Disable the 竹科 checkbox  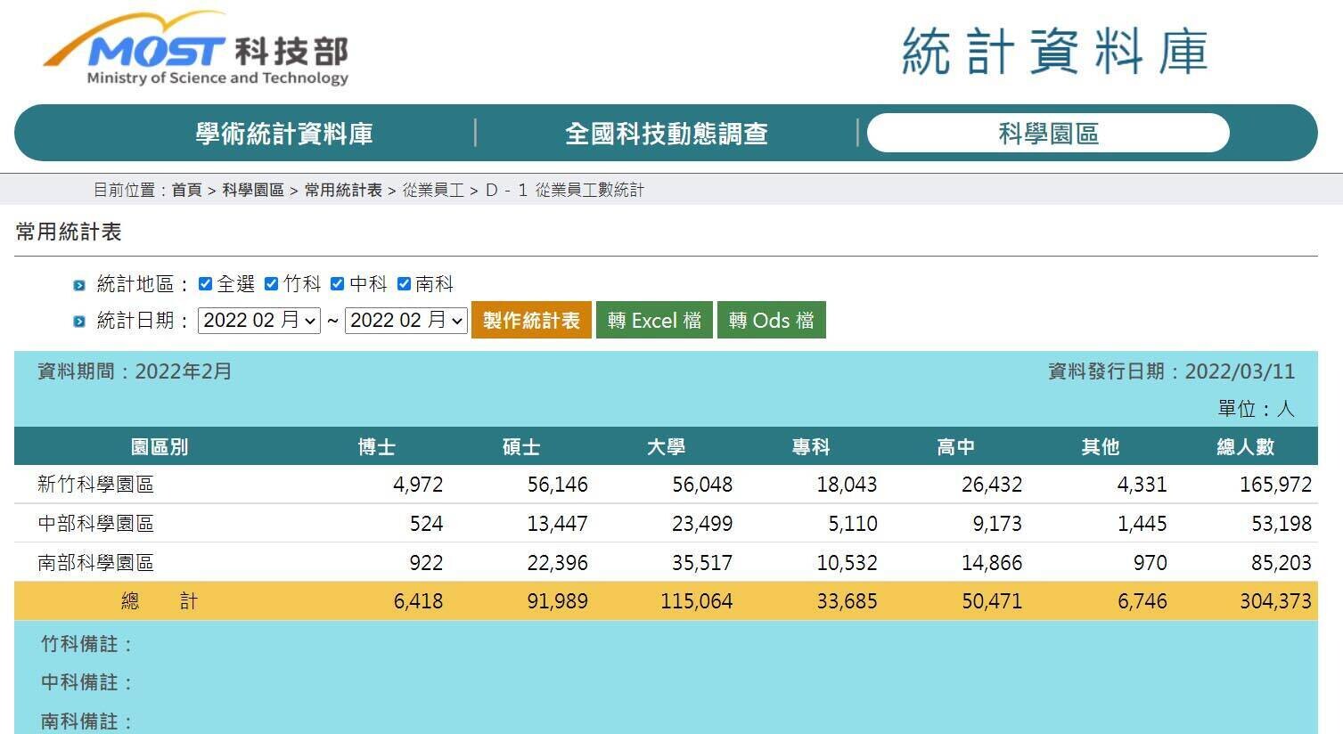pos(271,283)
